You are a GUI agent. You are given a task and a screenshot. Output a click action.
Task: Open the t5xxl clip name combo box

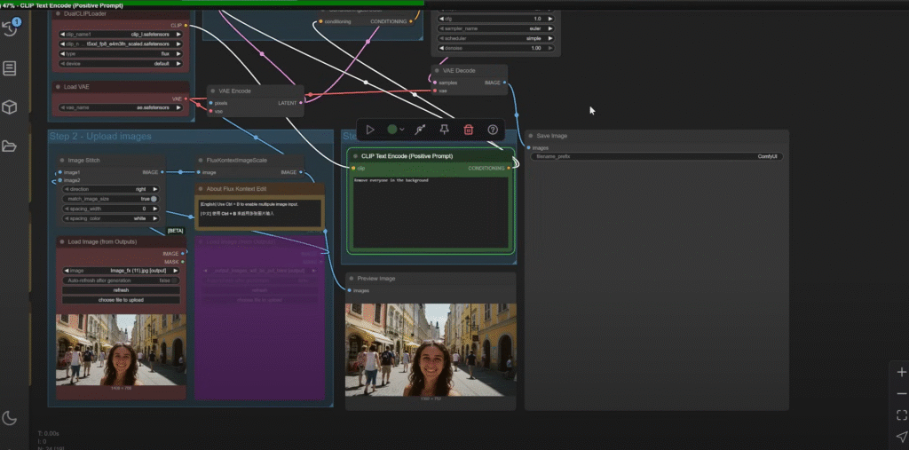click(x=121, y=44)
